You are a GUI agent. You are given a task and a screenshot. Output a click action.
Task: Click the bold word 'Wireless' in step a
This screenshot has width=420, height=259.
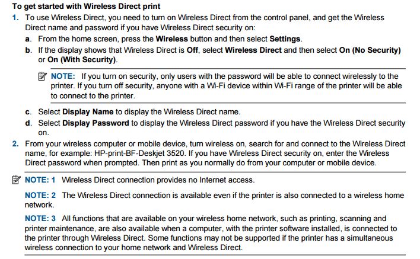coord(171,39)
